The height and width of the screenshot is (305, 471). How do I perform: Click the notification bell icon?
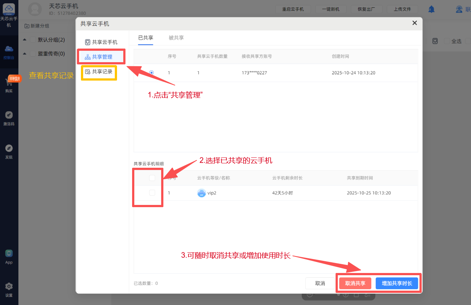(431, 9)
